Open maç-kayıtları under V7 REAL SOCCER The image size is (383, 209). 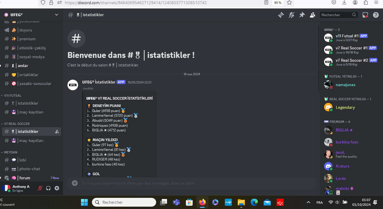(x=32, y=141)
